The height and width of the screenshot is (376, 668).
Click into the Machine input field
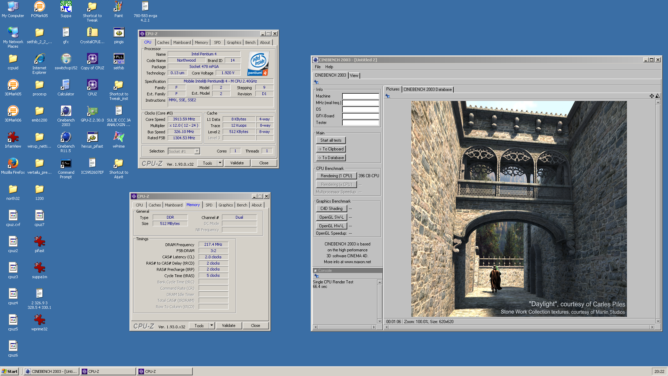pyautogui.click(x=360, y=96)
